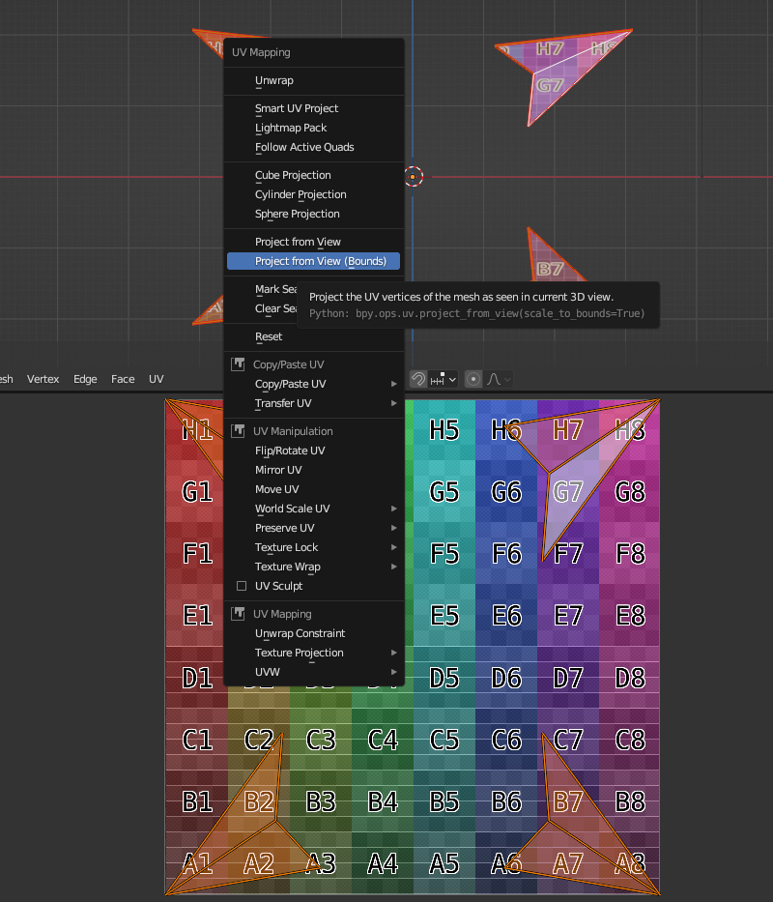Click the Copy/Paste UV section header icon
Viewport: 773px width, 902px height.
tap(238, 364)
